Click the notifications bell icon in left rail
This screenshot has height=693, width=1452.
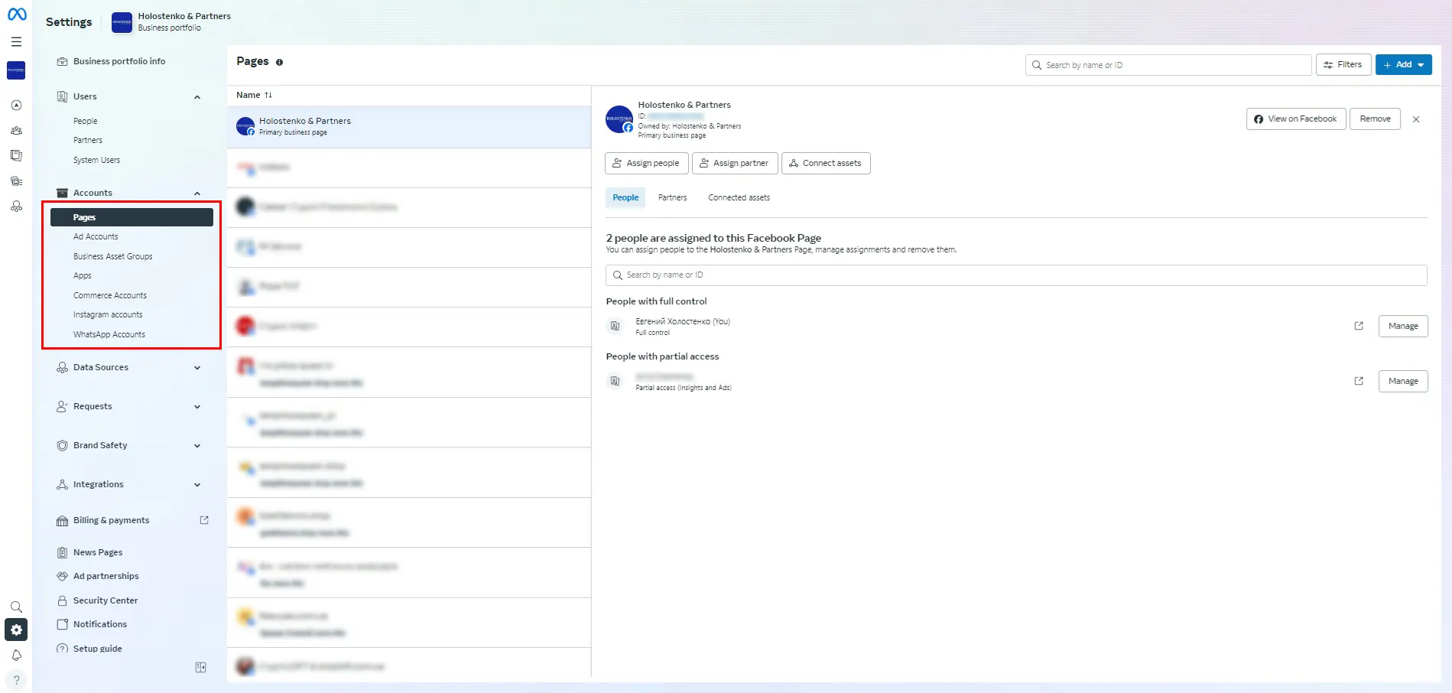tap(16, 656)
